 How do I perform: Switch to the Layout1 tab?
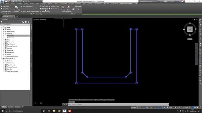click(10, 107)
